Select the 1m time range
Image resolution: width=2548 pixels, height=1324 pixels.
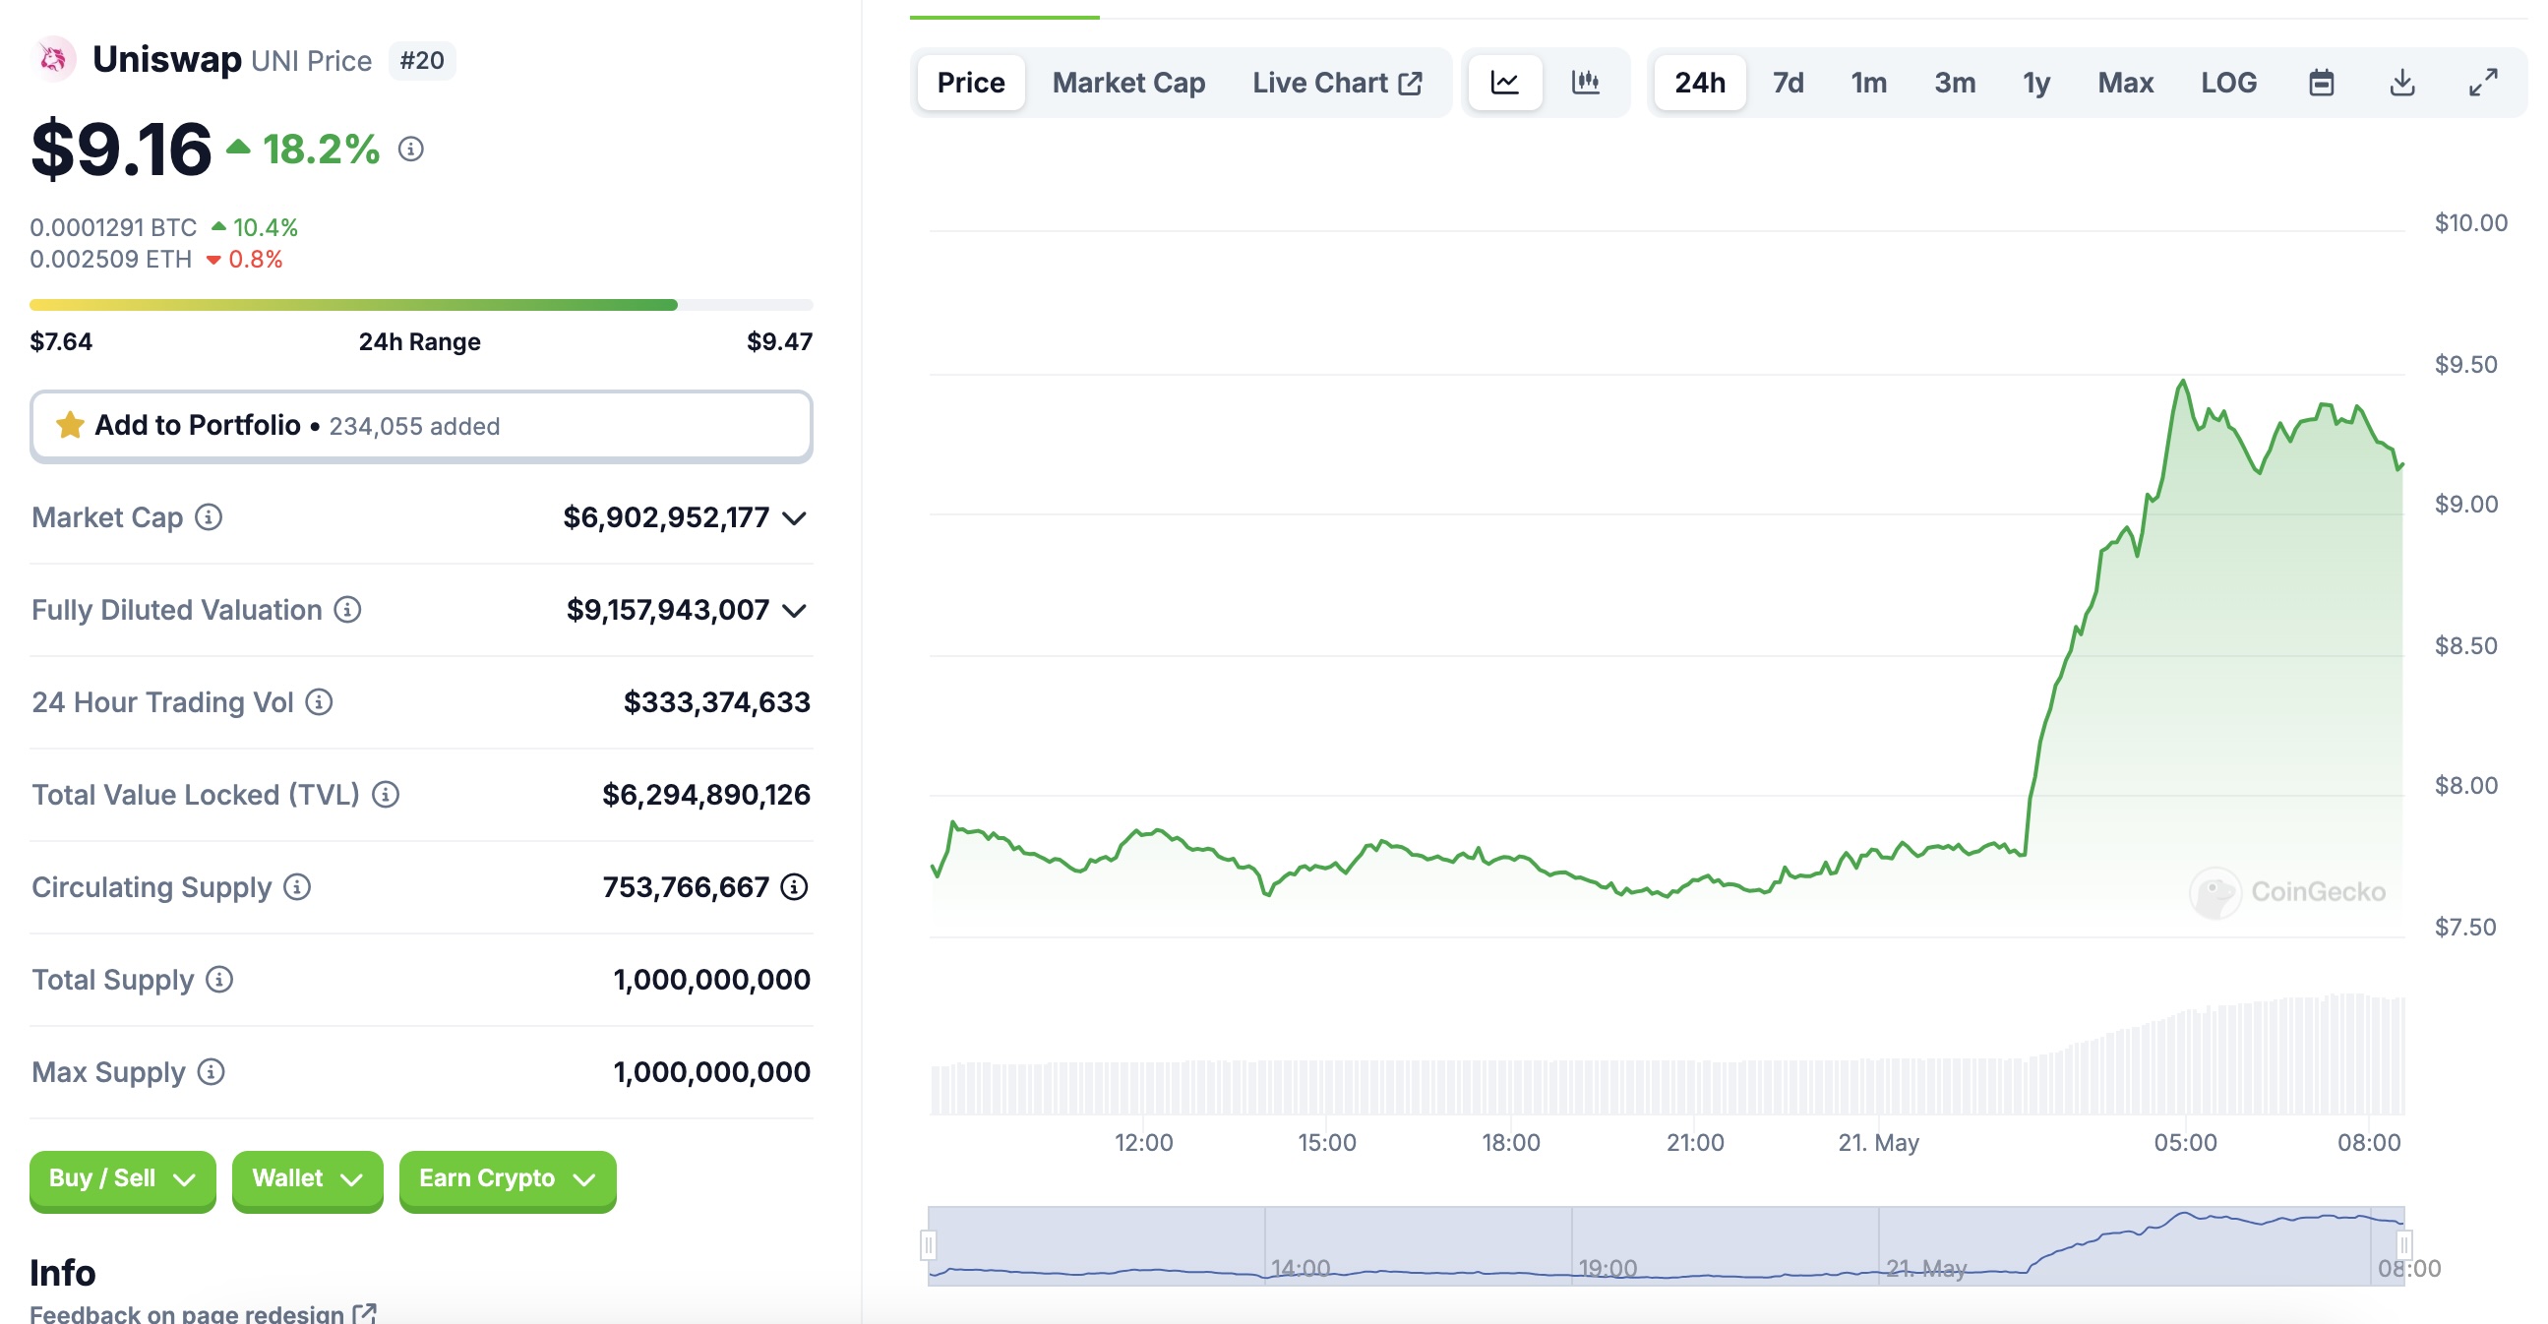click(1868, 82)
